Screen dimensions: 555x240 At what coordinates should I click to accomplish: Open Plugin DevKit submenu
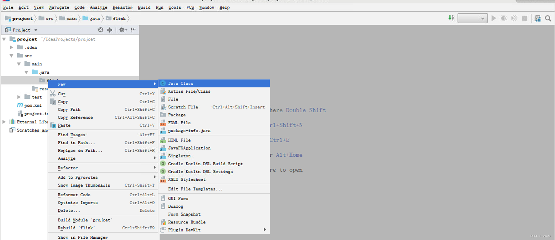point(214,230)
